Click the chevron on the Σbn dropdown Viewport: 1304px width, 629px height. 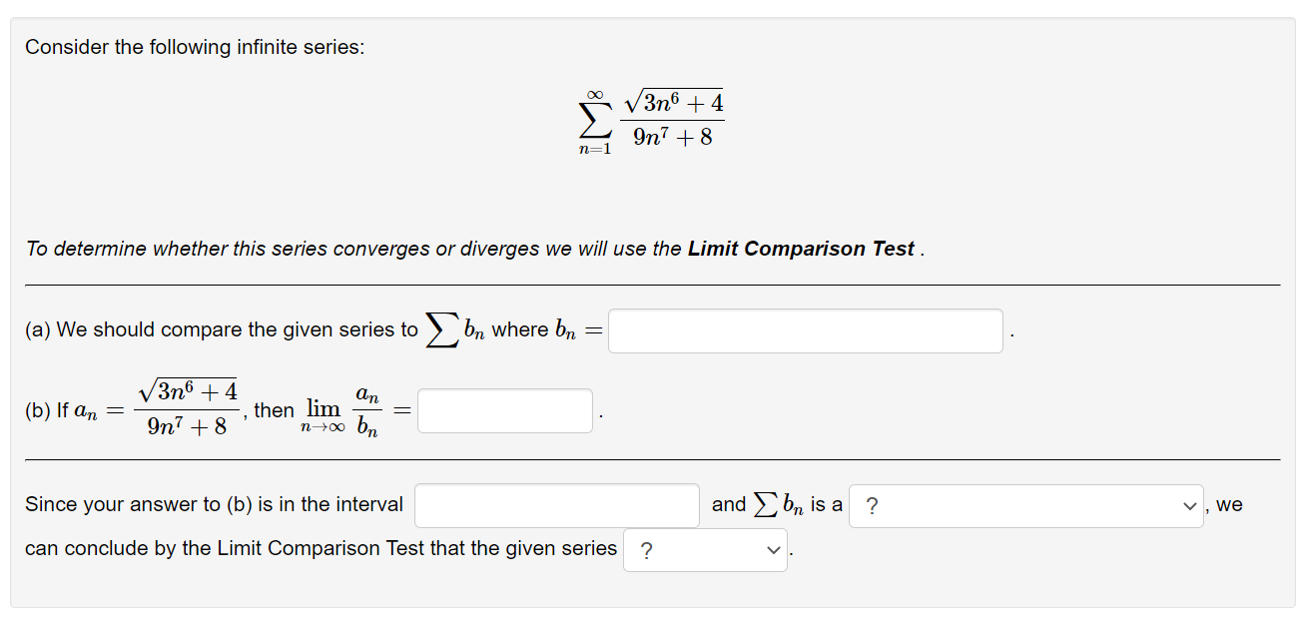[x=1189, y=505]
